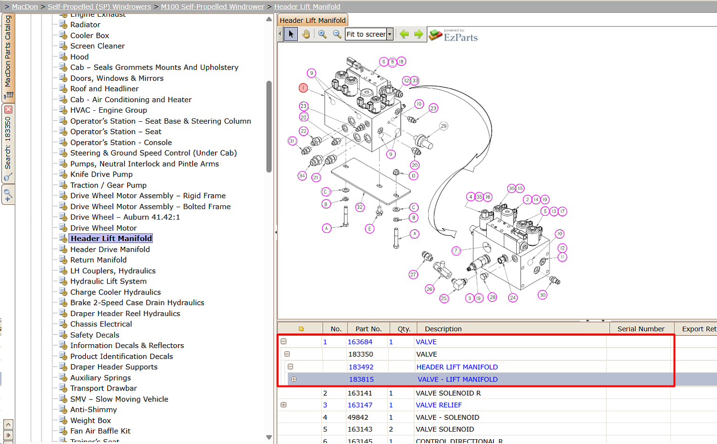The image size is (717, 444).
Task: Follow the MacDon breadcrumb link
Action: 25,7
